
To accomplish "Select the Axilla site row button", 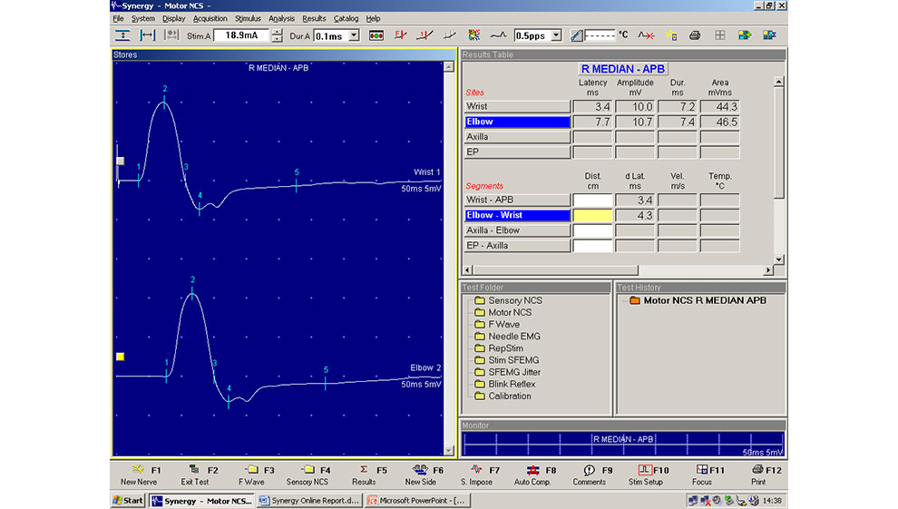I will click(x=517, y=137).
